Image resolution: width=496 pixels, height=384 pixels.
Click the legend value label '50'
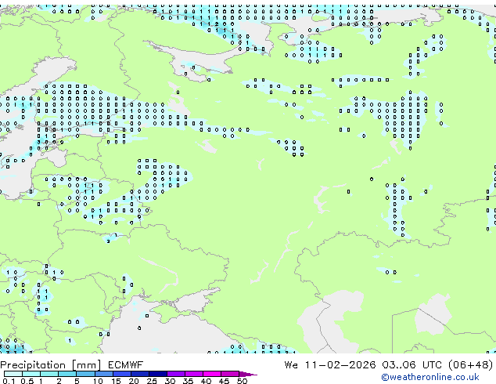point(242,381)
